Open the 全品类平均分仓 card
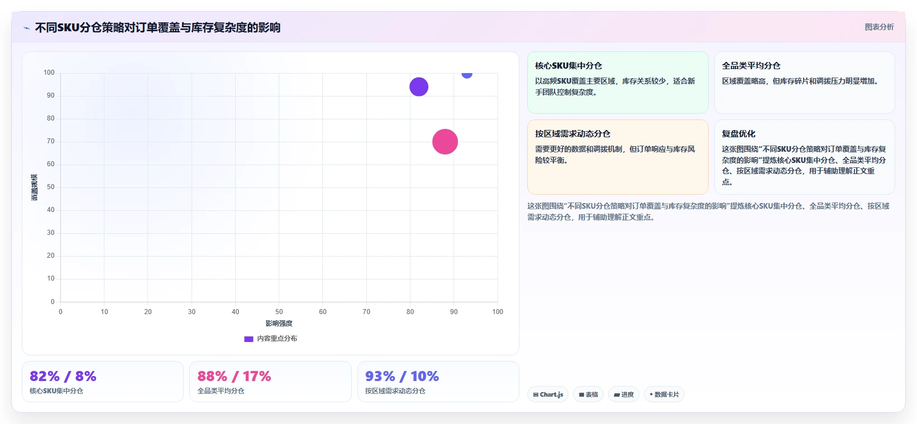 (x=804, y=83)
